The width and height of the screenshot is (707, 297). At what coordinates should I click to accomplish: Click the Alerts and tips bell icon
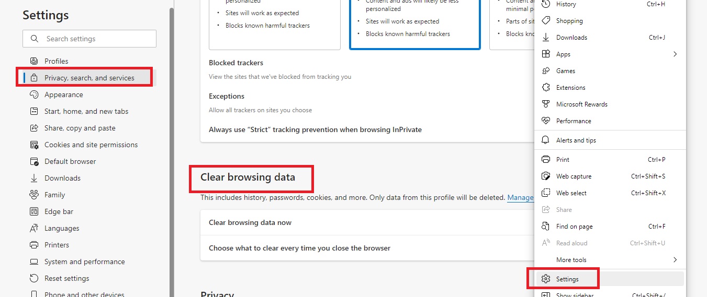pyautogui.click(x=546, y=140)
